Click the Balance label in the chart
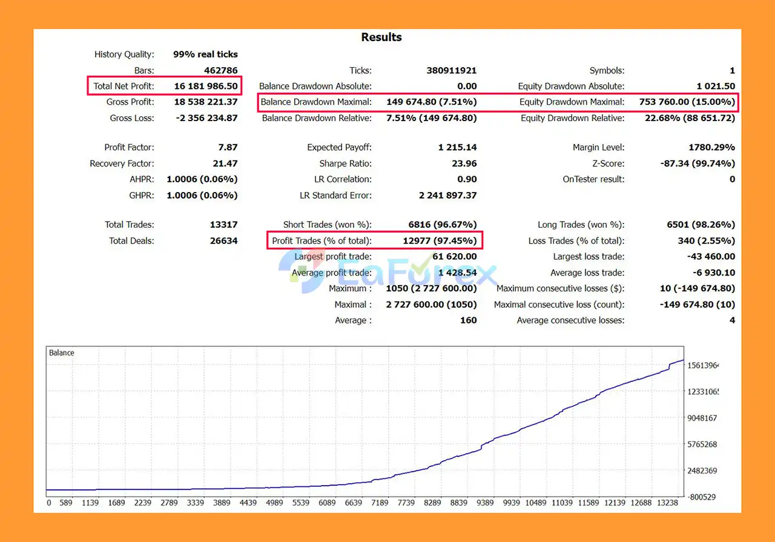 coord(62,352)
